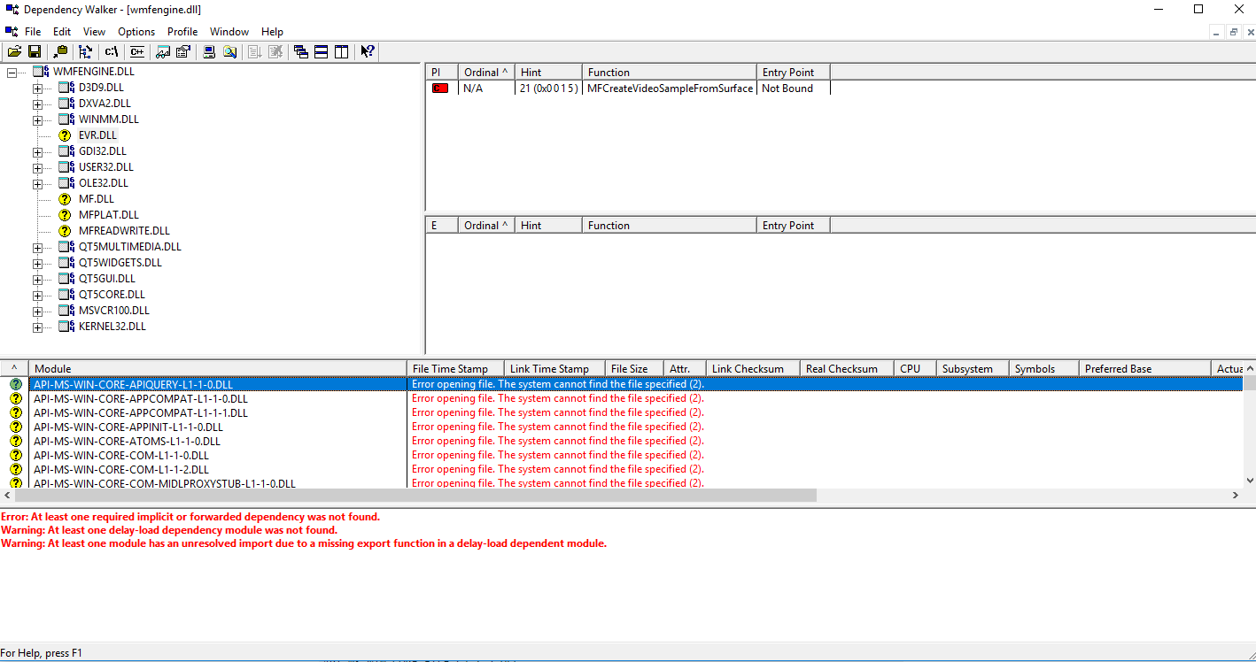Click module list scroll-right arrow
The height and width of the screenshot is (662, 1256).
[1236, 496]
